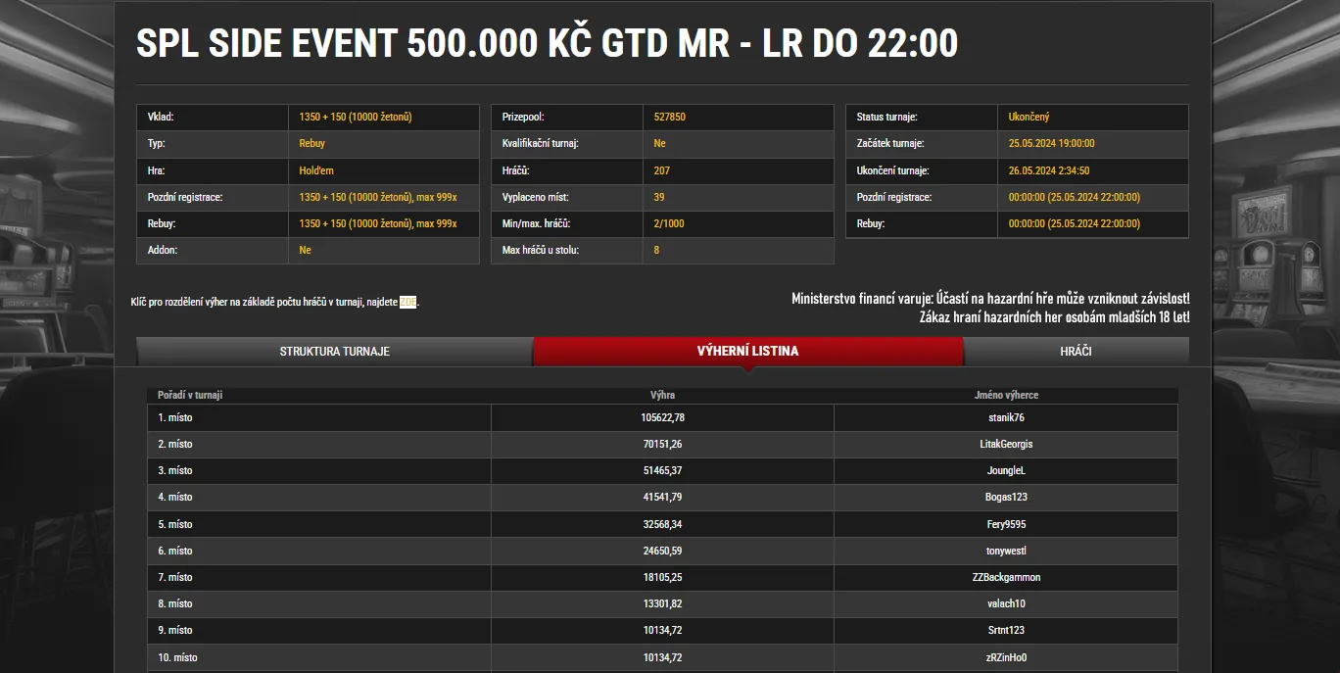1340x673 pixels.
Task: Select the player tonywestl
Action: pyautogui.click(x=1005, y=551)
